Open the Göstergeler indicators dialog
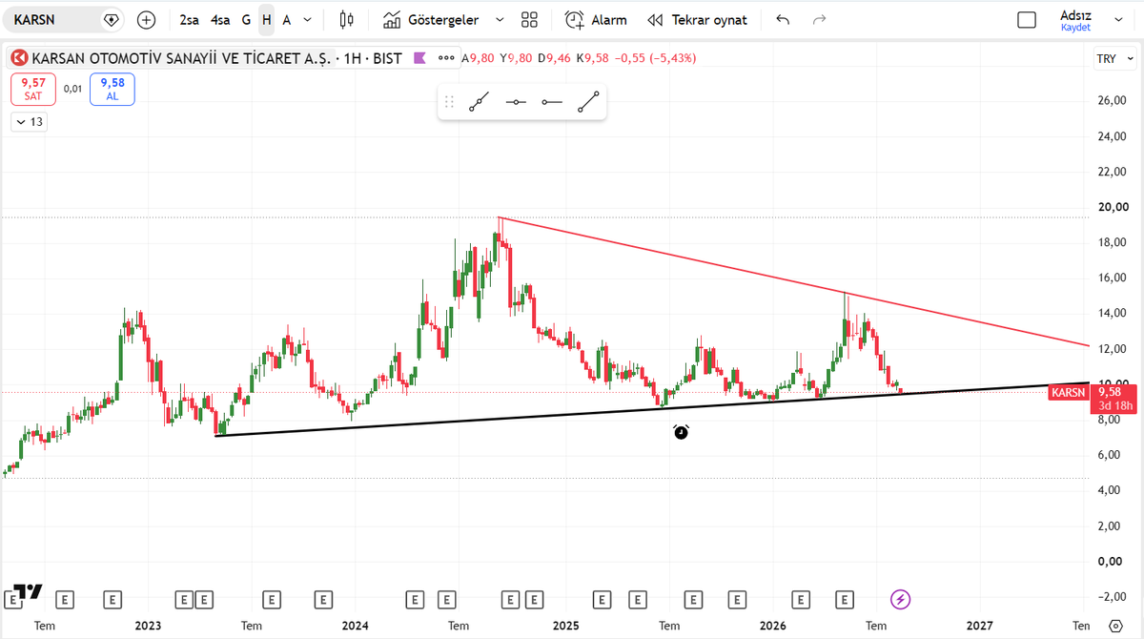This screenshot has width=1144, height=639. click(x=431, y=19)
